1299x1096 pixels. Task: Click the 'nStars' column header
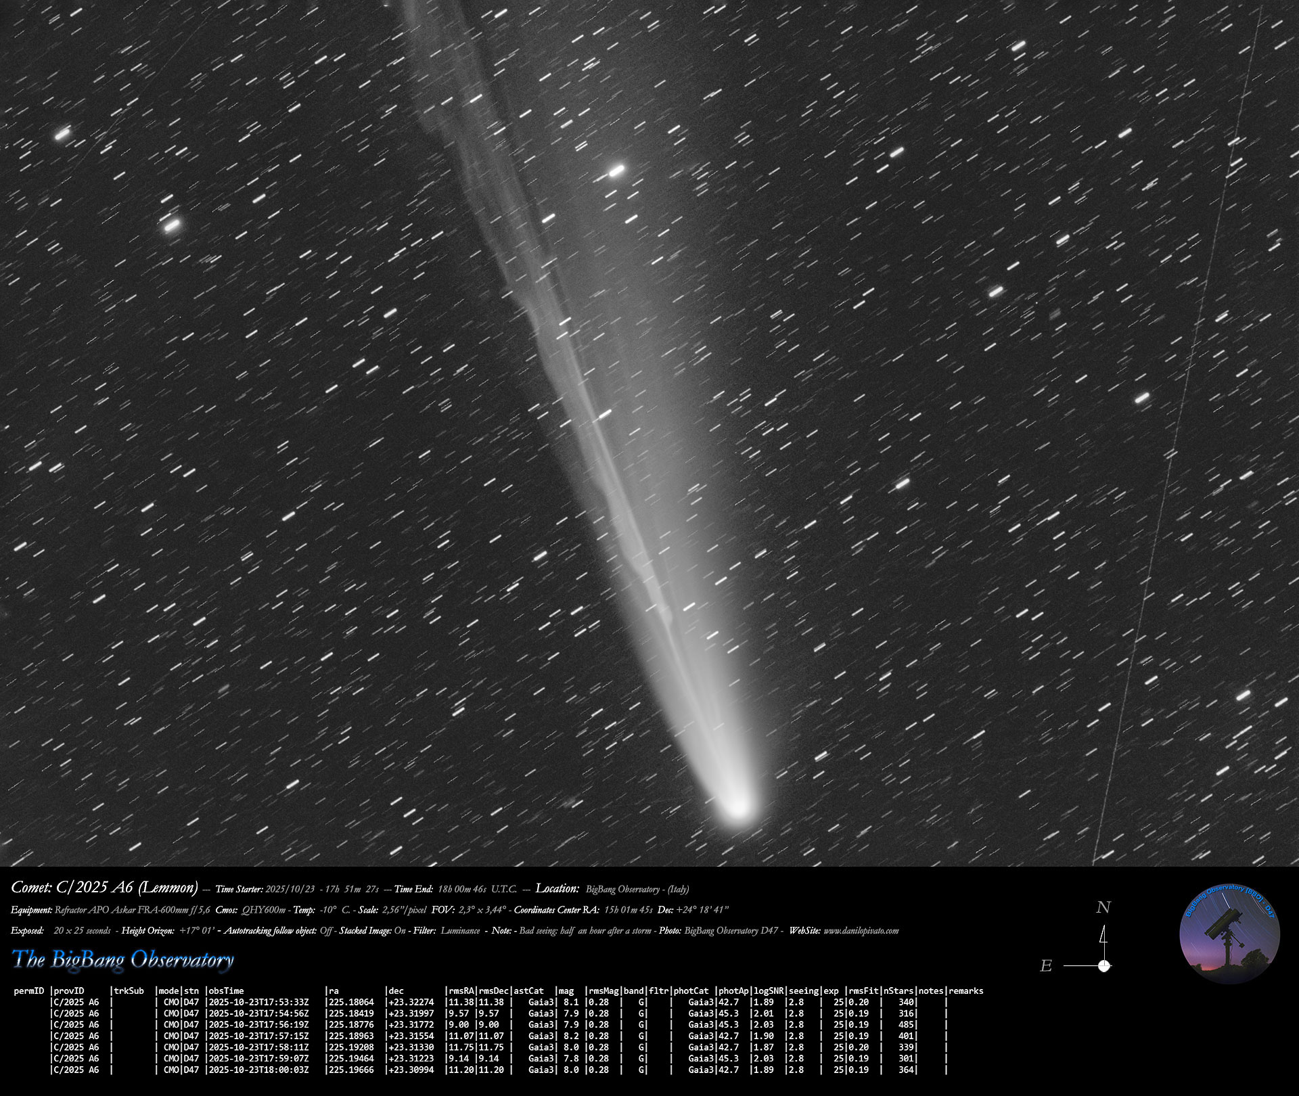898,991
